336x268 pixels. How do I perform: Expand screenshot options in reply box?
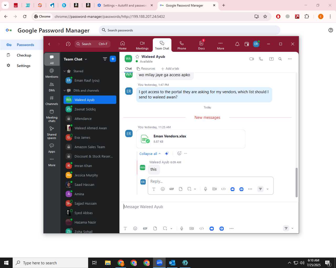click(x=195, y=189)
